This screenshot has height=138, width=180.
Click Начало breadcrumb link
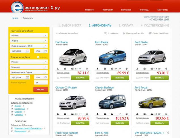[15, 18]
